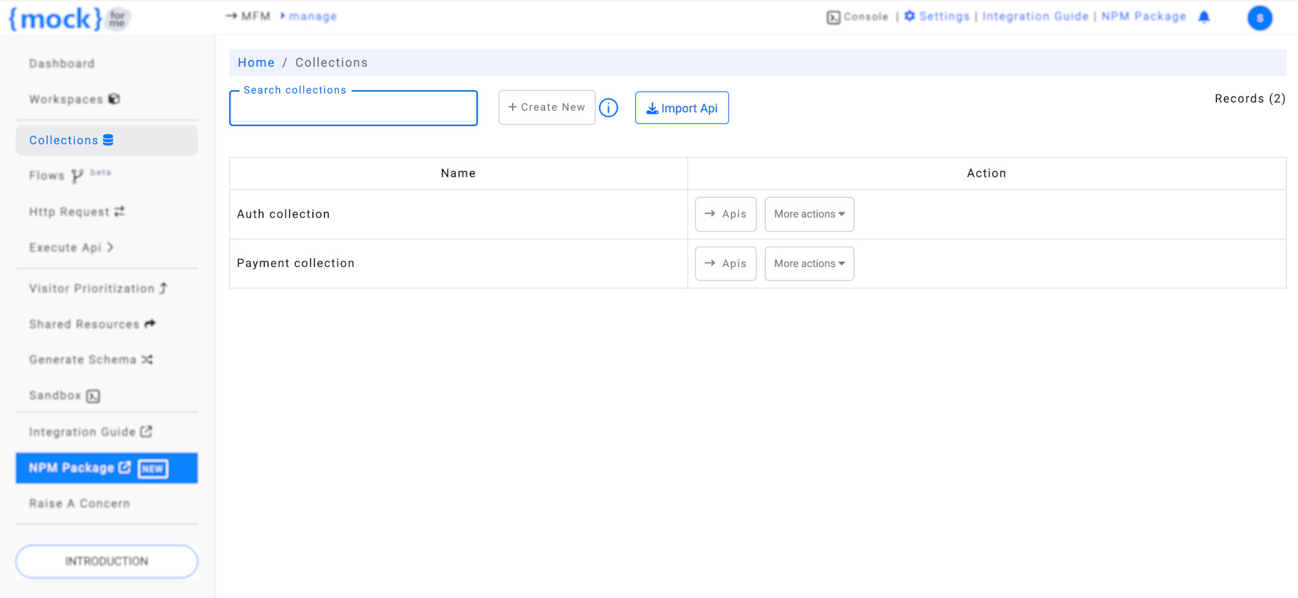
Task: Click the Action column header
Action: (x=986, y=173)
